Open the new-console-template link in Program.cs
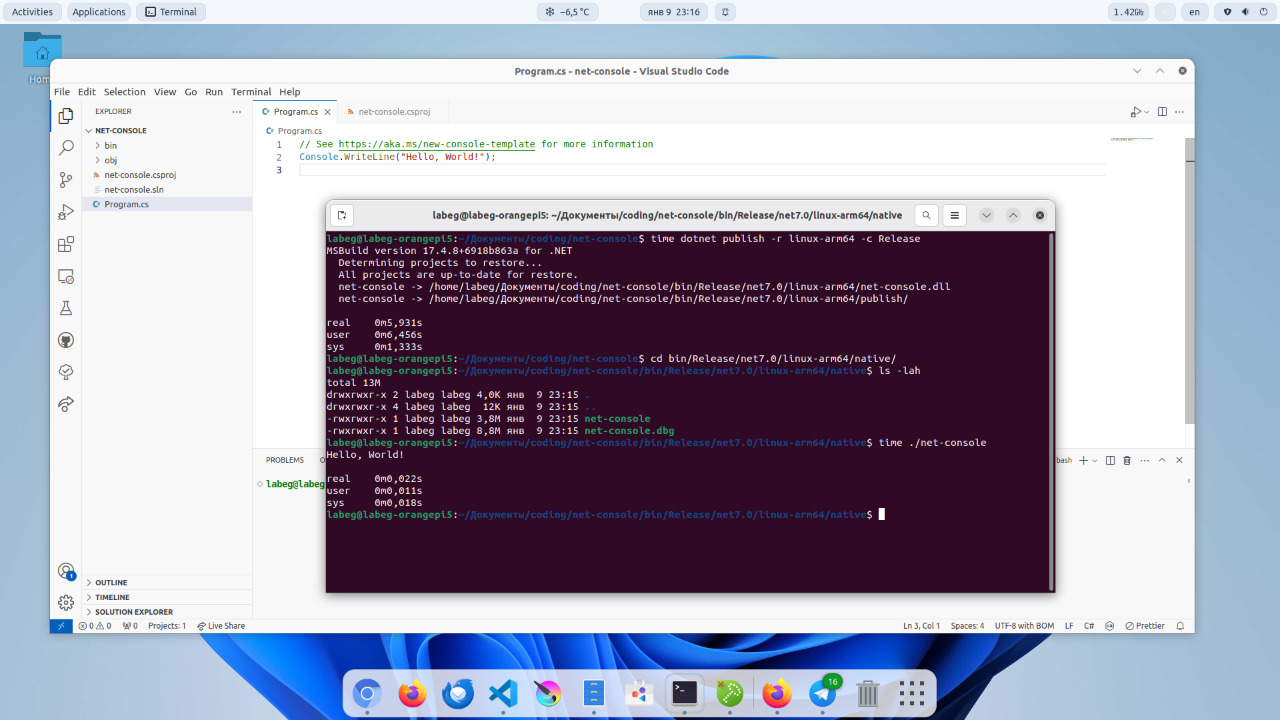 pyautogui.click(x=437, y=144)
